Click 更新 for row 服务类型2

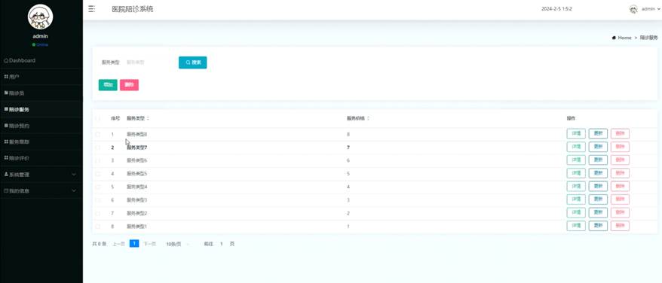pos(598,212)
